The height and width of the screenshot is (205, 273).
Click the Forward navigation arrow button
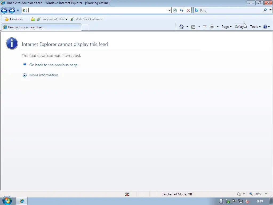coord(12,10)
